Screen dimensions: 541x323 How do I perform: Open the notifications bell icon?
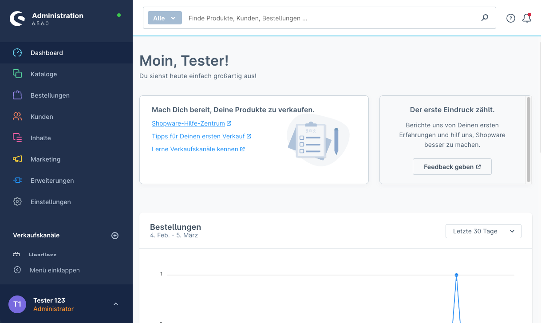(x=527, y=18)
